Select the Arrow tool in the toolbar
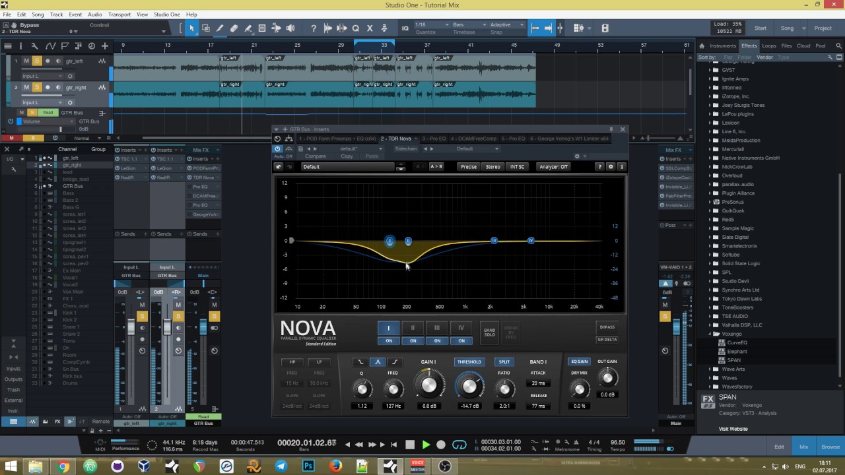The height and width of the screenshot is (475, 845). pos(191,28)
